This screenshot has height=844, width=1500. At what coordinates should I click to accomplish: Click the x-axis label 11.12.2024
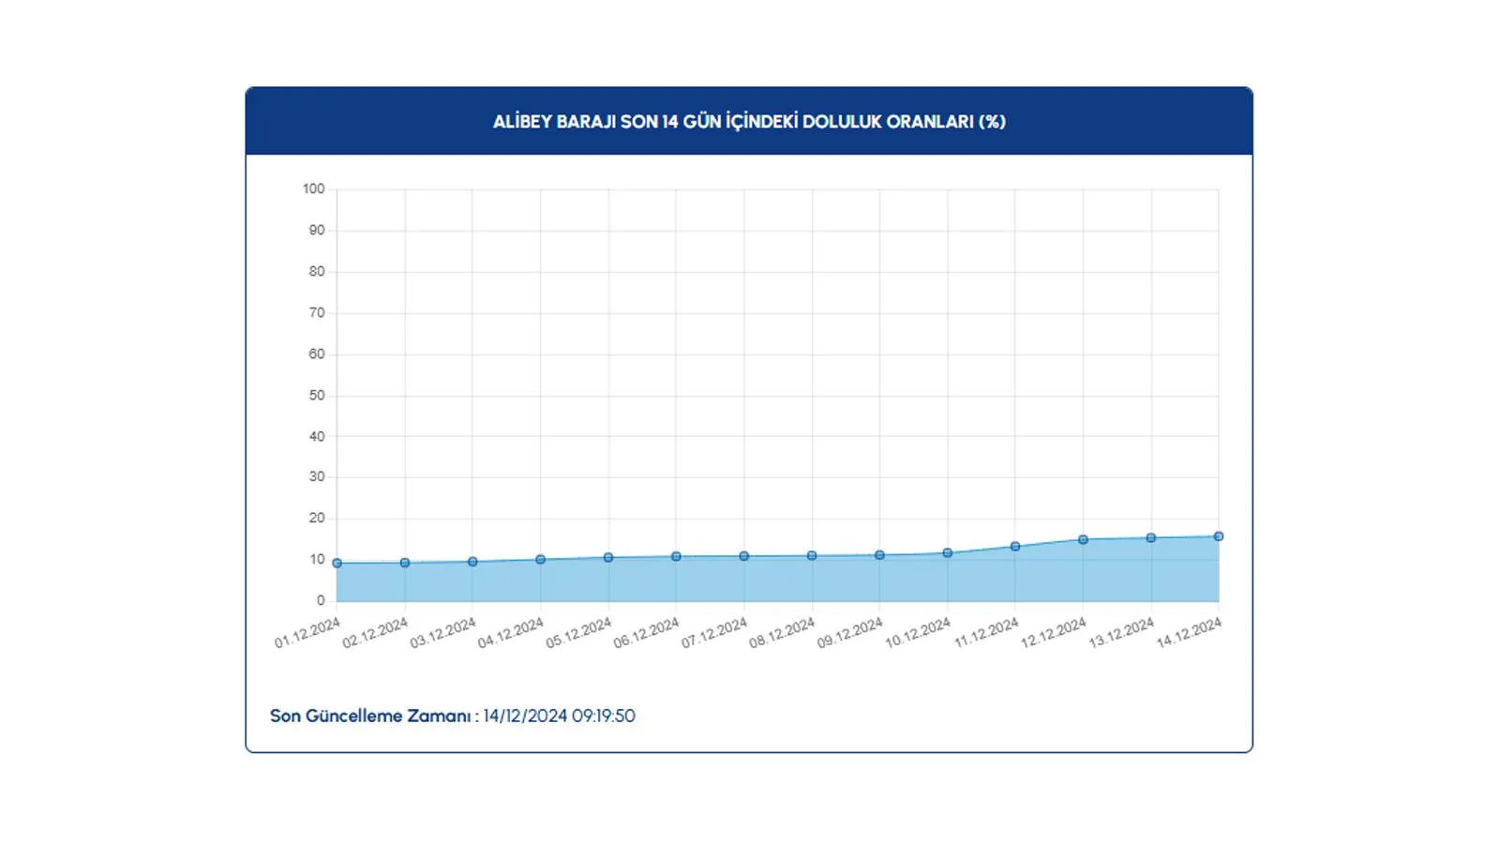pos(986,633)
